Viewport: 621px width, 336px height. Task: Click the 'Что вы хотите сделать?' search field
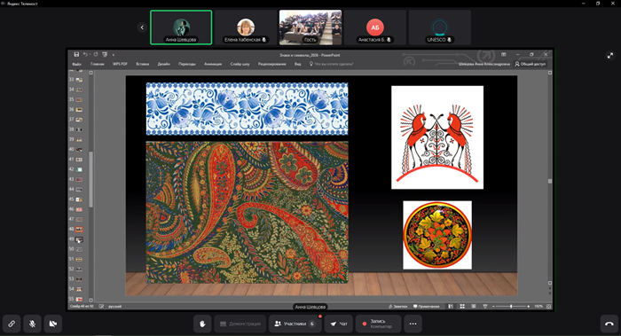331,64
